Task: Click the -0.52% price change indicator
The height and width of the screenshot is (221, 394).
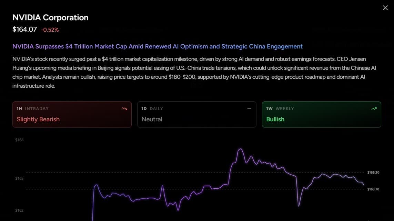Action: click(x=50, y=30)
